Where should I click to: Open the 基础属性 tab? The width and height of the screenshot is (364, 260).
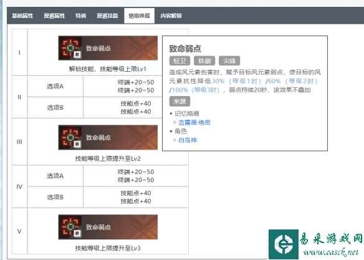tap(22, 16)
